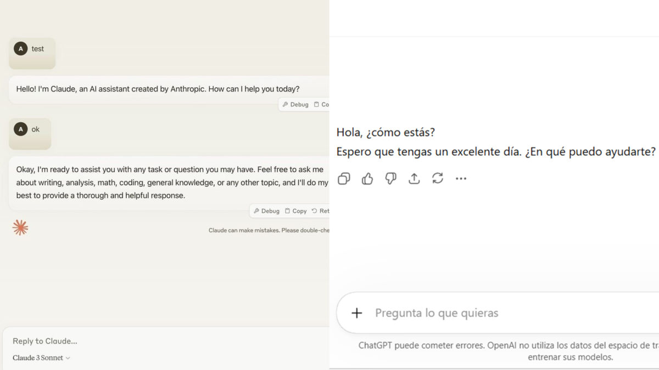Click the avatar next to the 'ok' message

coord(21,129)
